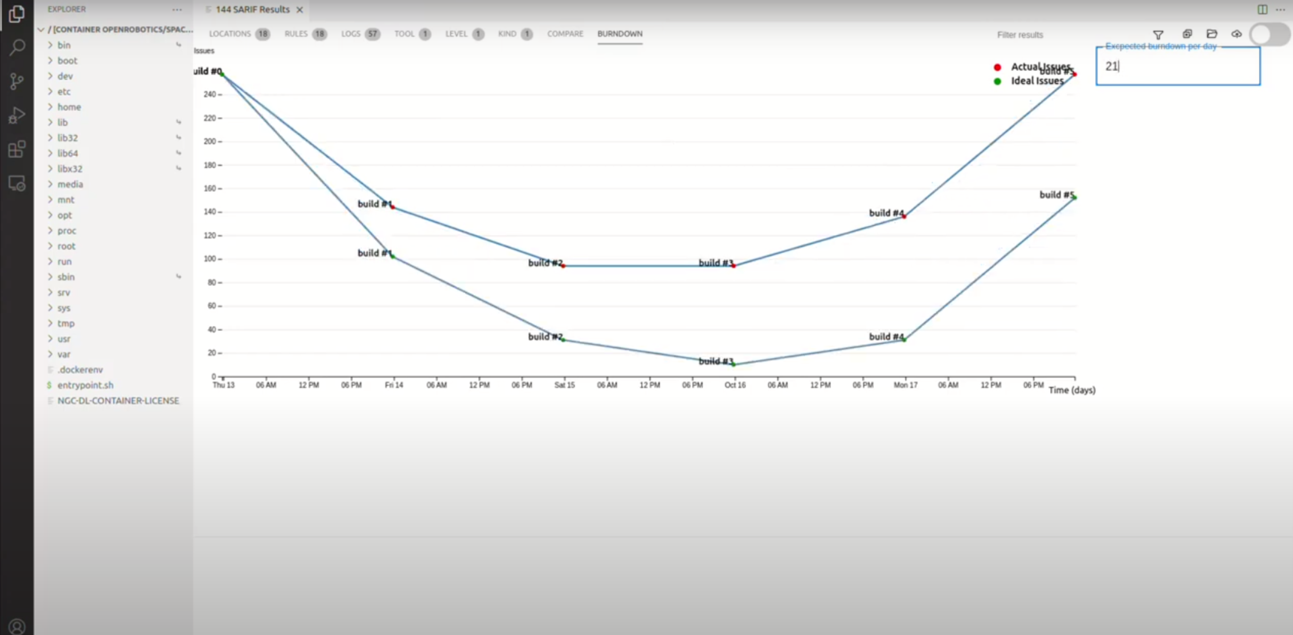Select the 144 SARIF Results editor tab
Screen dimensions: 1293x635
pos(253,10)
